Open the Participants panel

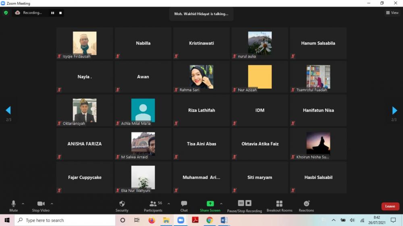point(153,205)
